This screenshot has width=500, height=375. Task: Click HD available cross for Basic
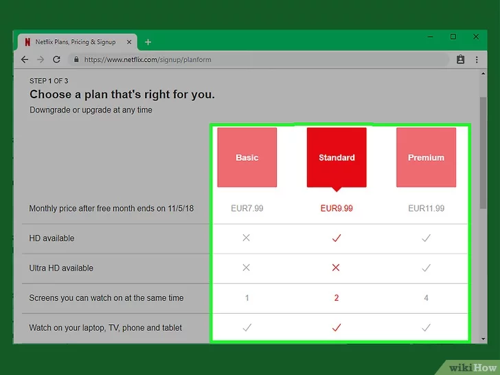tap(246, 238)
